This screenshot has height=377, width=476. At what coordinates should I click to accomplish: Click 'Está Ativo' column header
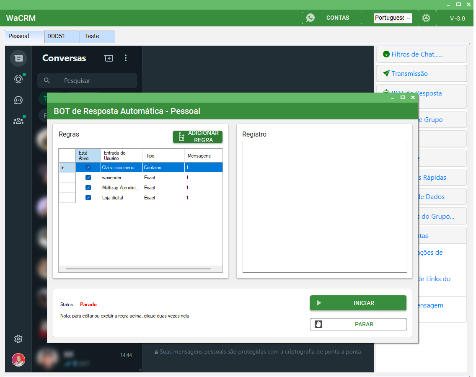[x=88, y=155]
